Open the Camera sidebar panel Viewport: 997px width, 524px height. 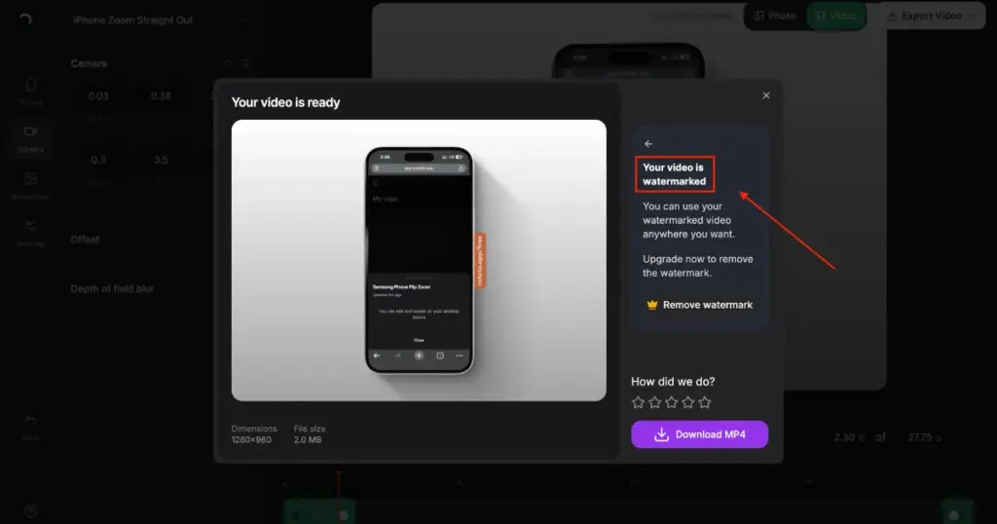pos(30,138)
